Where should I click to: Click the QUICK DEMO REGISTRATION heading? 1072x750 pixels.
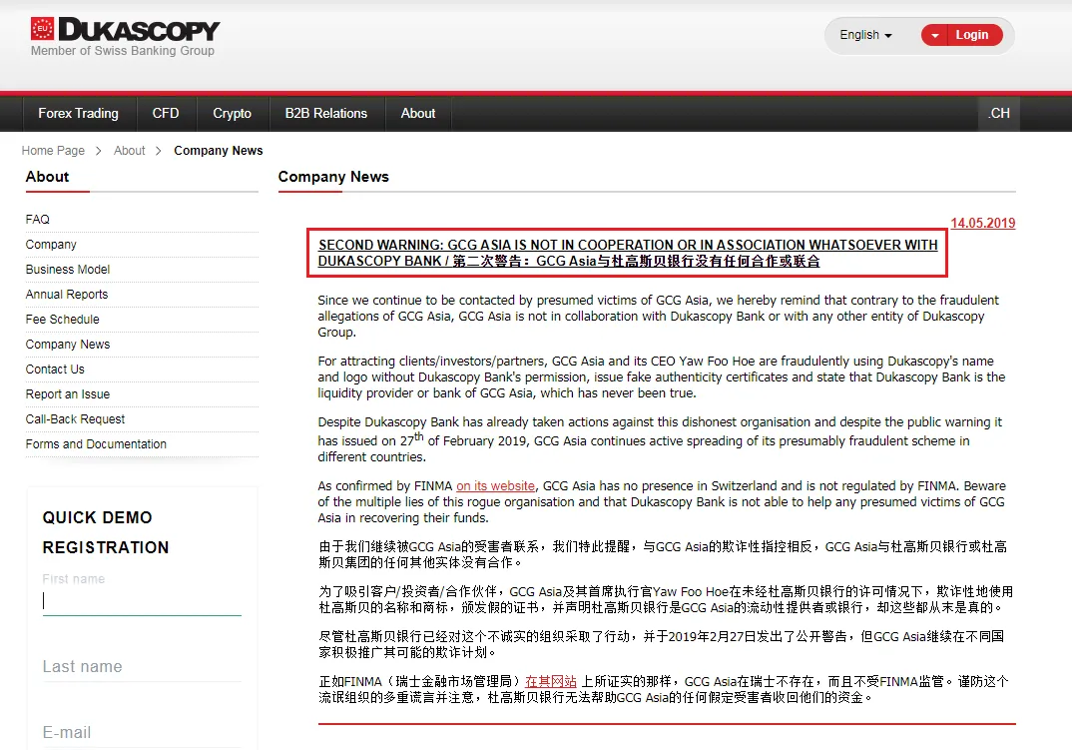[x=106, y=532]
